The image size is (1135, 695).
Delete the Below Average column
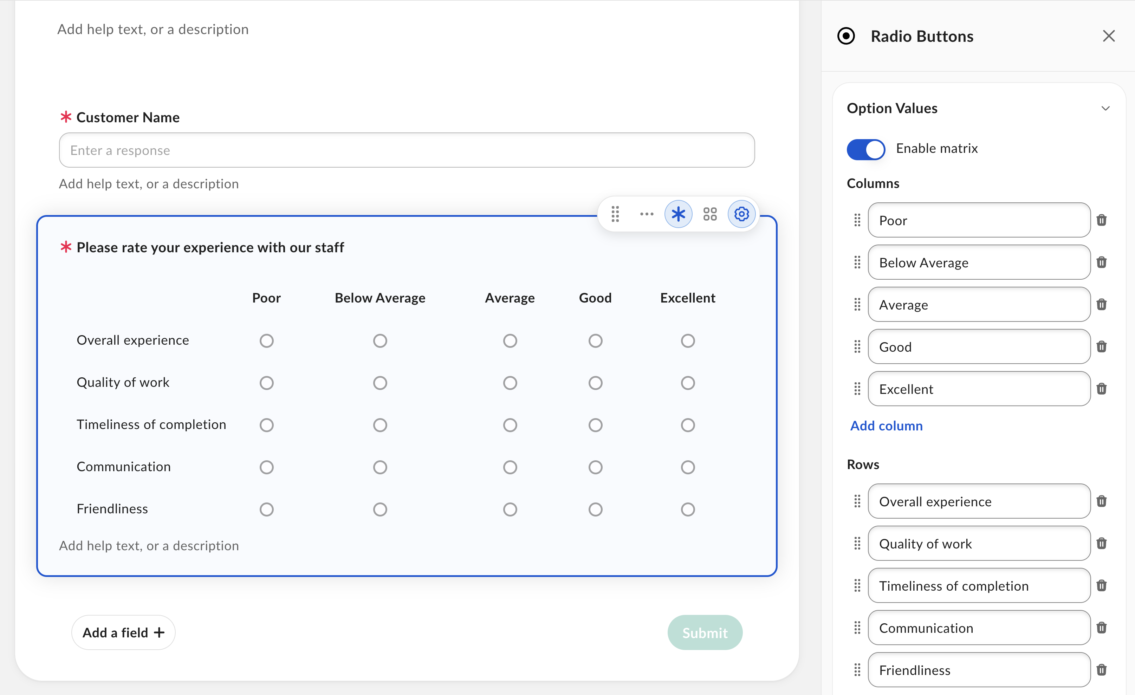(x=1101, y=262)
